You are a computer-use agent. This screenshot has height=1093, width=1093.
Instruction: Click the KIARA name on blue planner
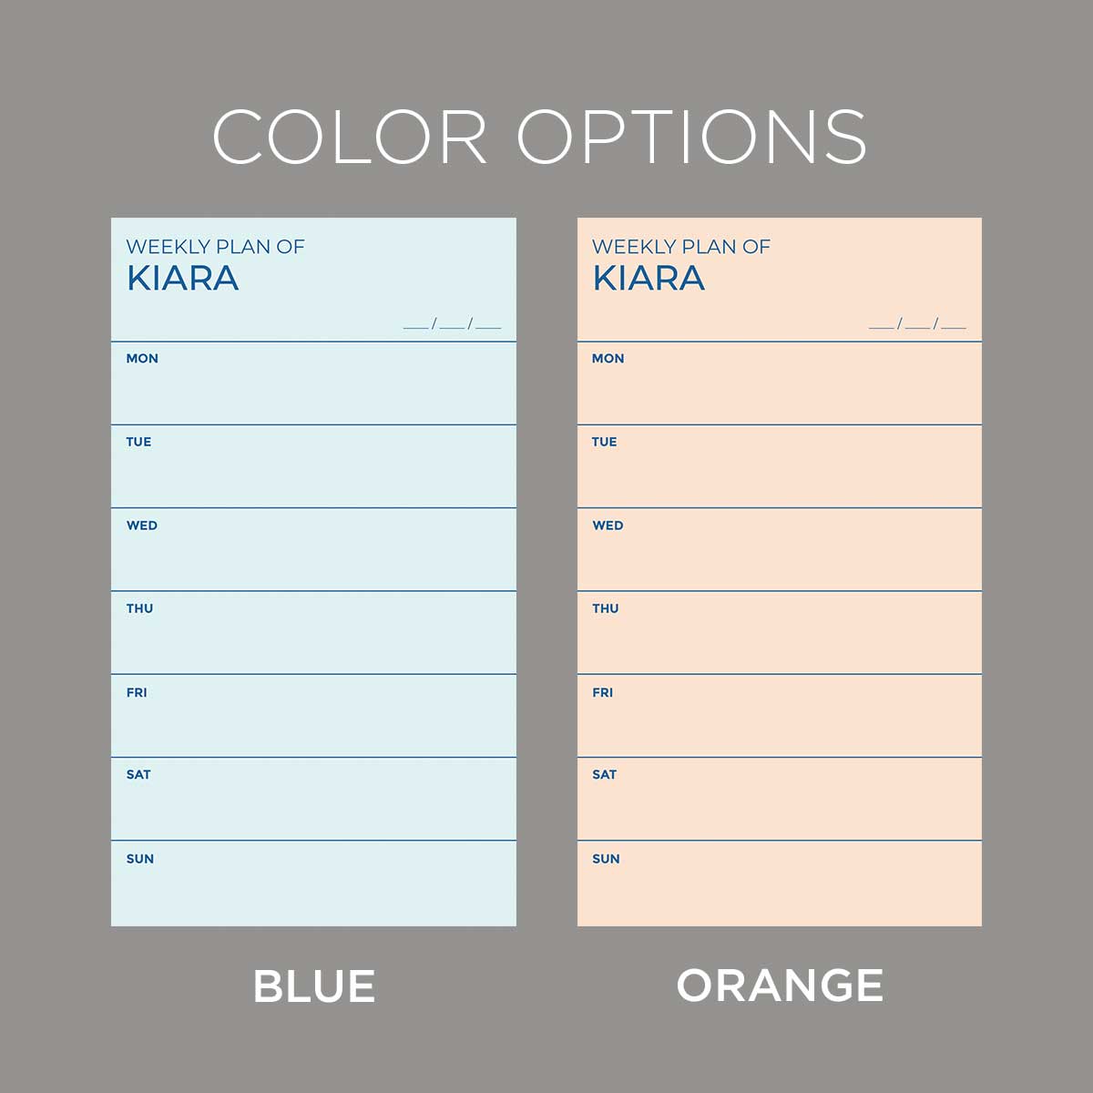(183, 279)
